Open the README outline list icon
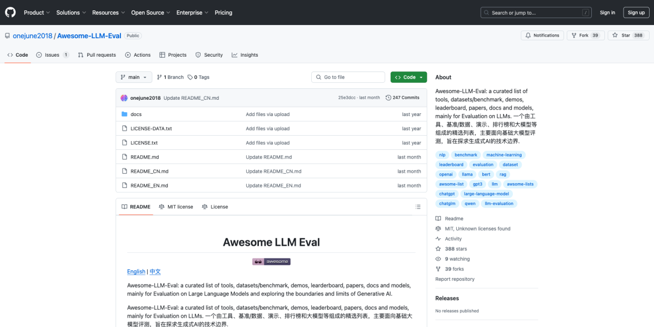This screenshot has height=327, width=654. coord(418,207)
